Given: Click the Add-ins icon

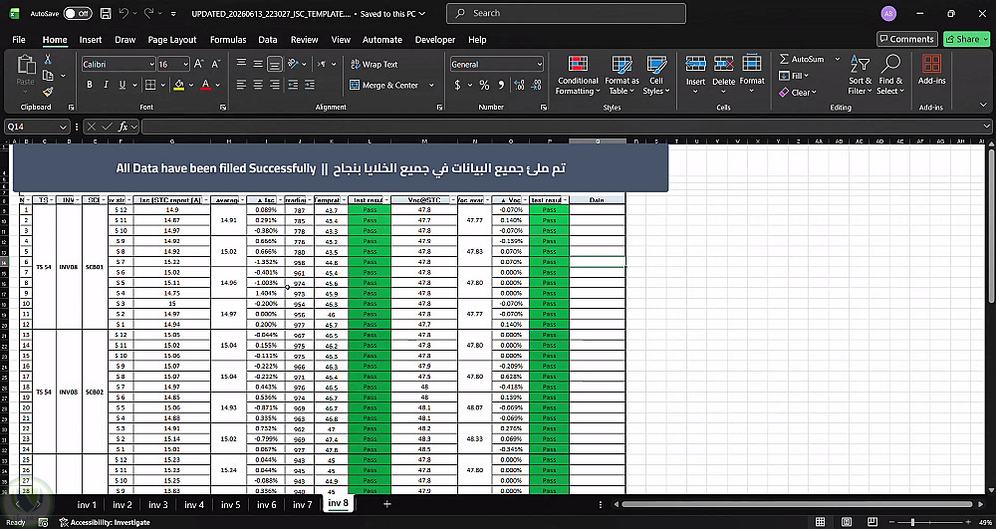Looking at the screenshot, I should (x=932, y=64).
